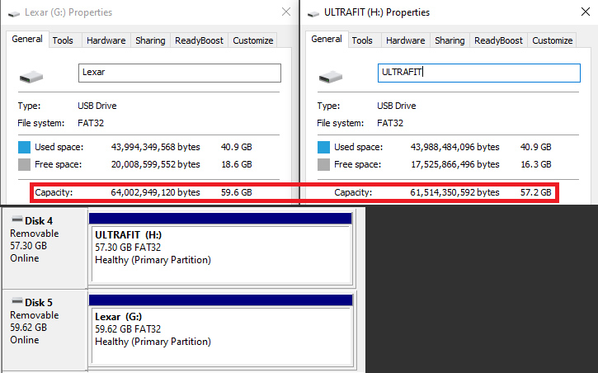Click the blue Used space swatch in ULTRAFIT Properties
This screenshot has width=598, height=373.
(x=323, y=147)
